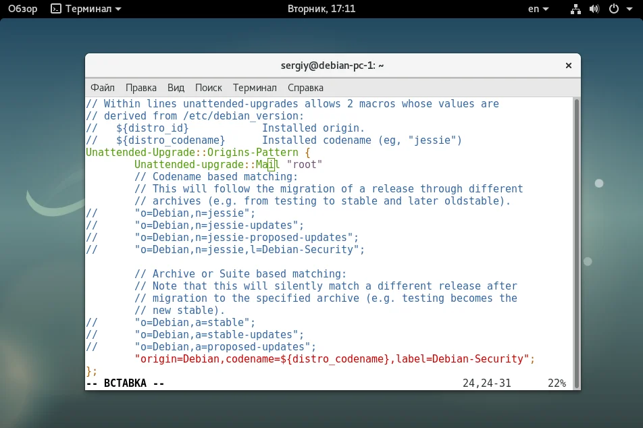
Task: Click the comment // new stable).
Action: tap(180, 311)
